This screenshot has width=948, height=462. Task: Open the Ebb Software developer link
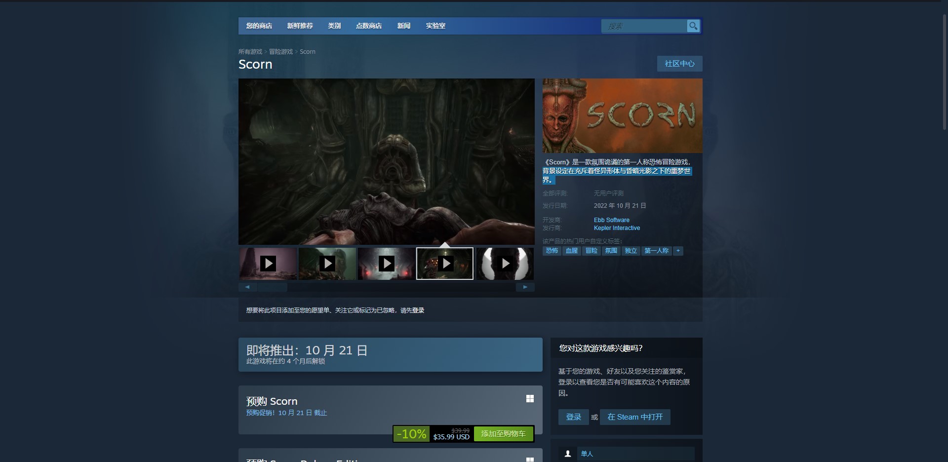point(612,220)
